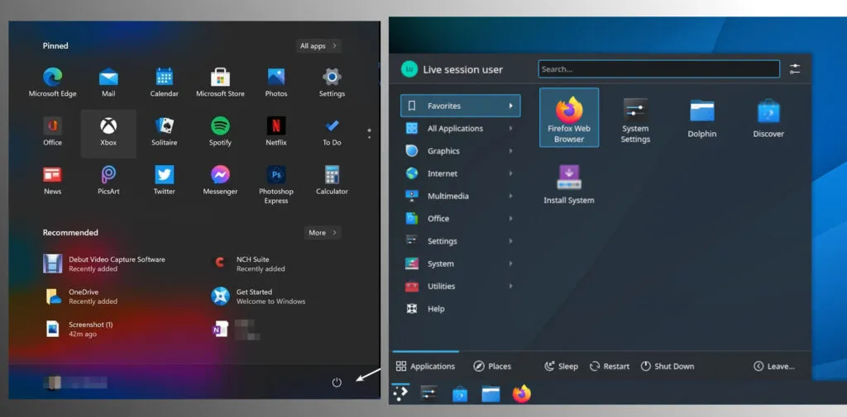847x417 pixels.
Task: Open Get Started Welcome to Windows
Action: (x=258, y=296)
